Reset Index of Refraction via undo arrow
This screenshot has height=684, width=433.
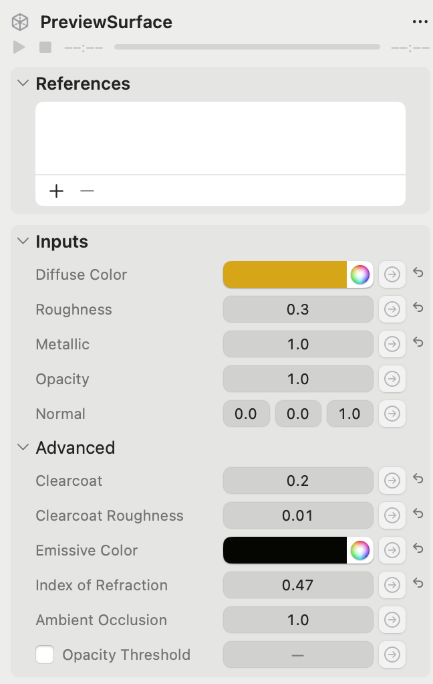pos(418,584)
